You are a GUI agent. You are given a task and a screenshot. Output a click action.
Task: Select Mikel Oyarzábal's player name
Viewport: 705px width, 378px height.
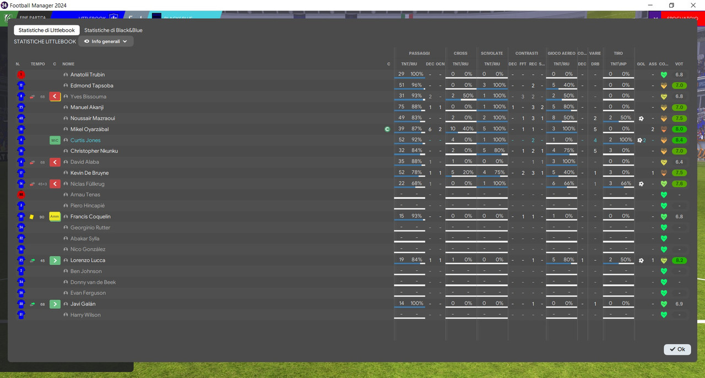pyautogui.click(x=90, y=129)
